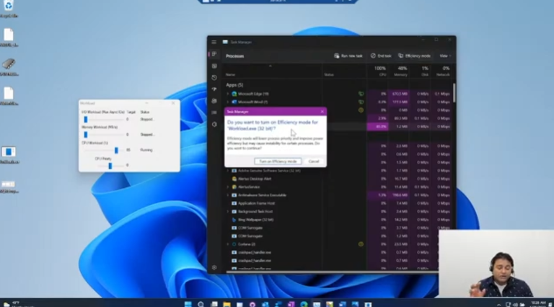Cancel the Efficiency mode dialog
The height and width of the screenshot is (307, 554).
(x=314, y=161)
